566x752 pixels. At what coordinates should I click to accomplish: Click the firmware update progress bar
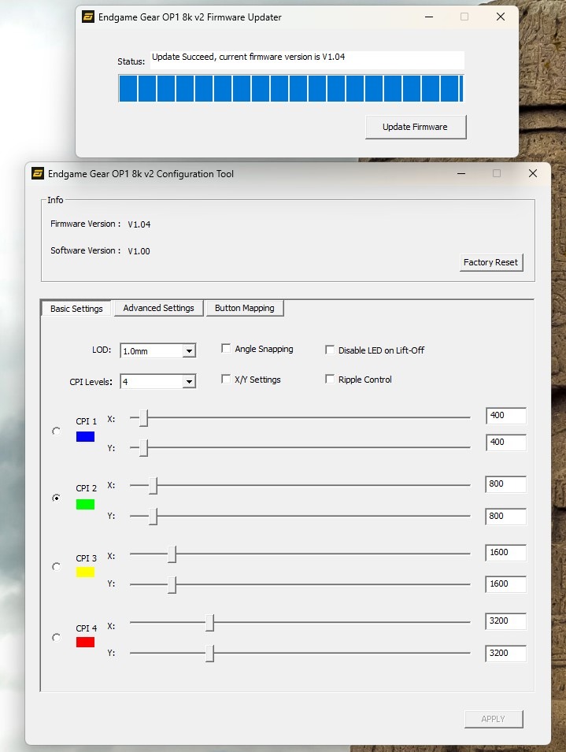click(x=291, y=88)
